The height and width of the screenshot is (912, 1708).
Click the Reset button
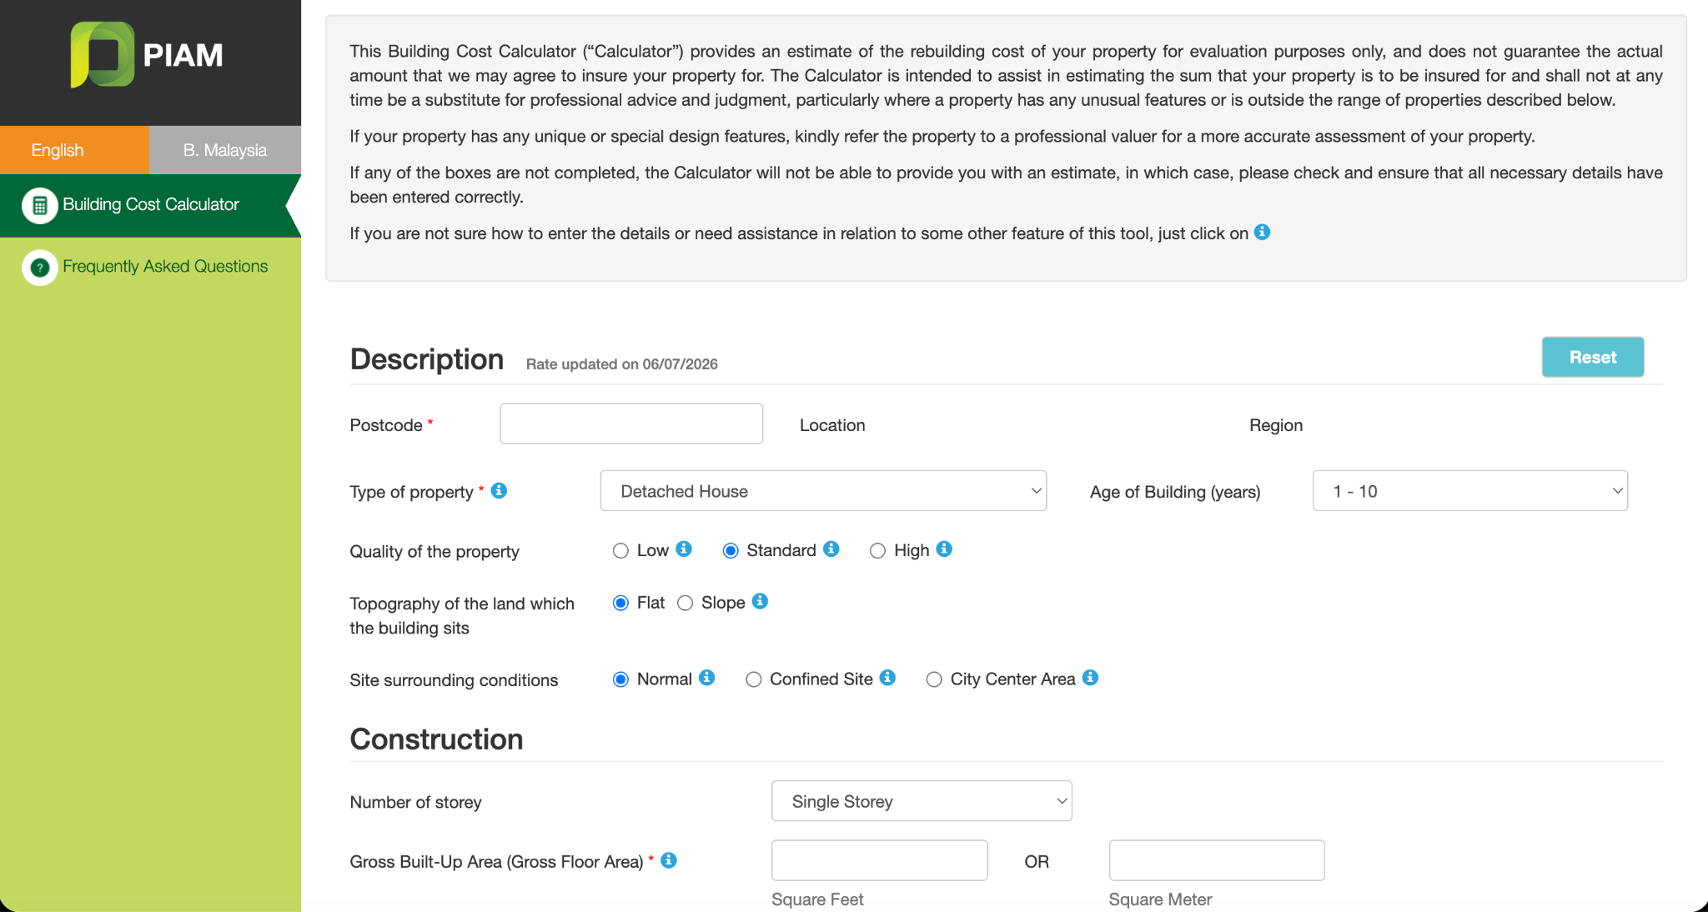click(x=1593, y=357)
